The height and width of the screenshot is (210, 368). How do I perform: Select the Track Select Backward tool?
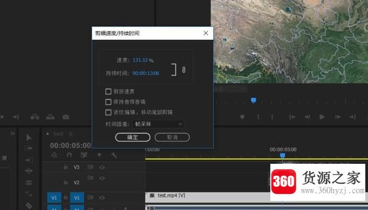[29, 160]
